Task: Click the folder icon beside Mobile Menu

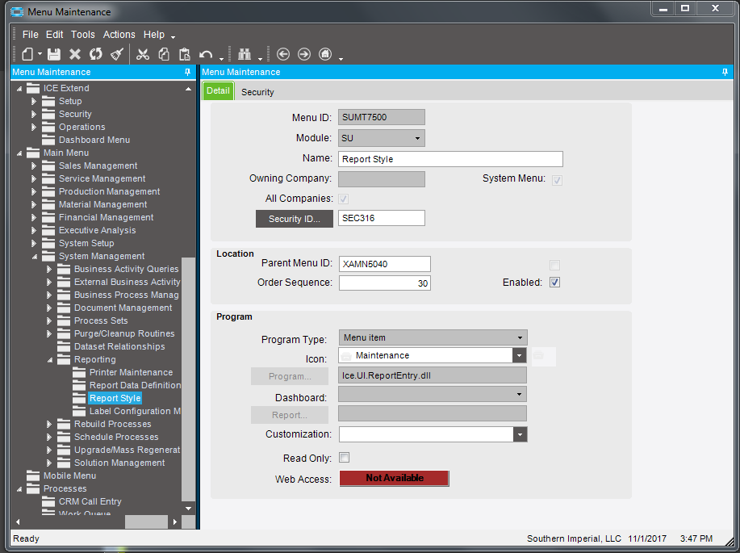Action: pyautogui.click(x=33, y=475)
